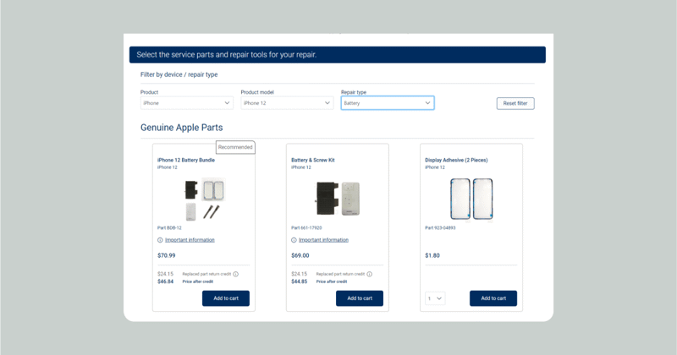Click the $69.00 price
This screenshot has width=677, height=355.
point(300,255)
